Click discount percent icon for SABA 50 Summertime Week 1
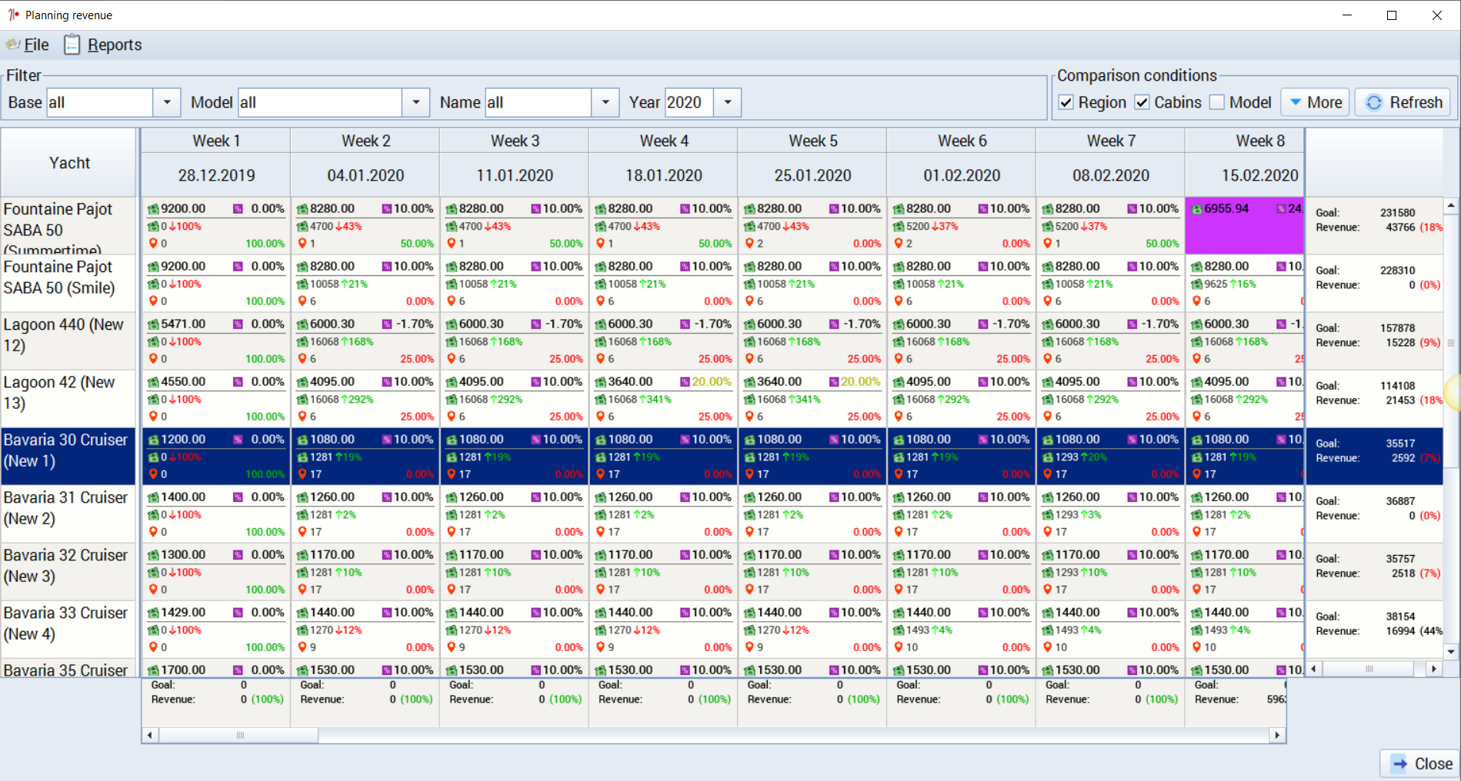The width and height of the screenshot is (1461, 781). click(238, 209)
